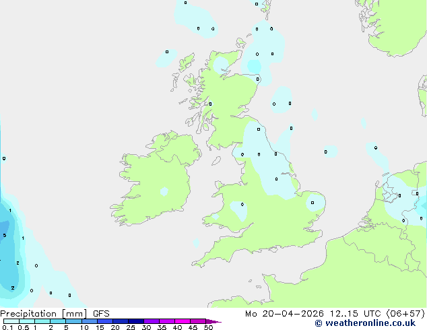This screenshot has height=330, width=427.
Task: Click the 0.5–1 mm legend color box
Action: click(27, 321)
